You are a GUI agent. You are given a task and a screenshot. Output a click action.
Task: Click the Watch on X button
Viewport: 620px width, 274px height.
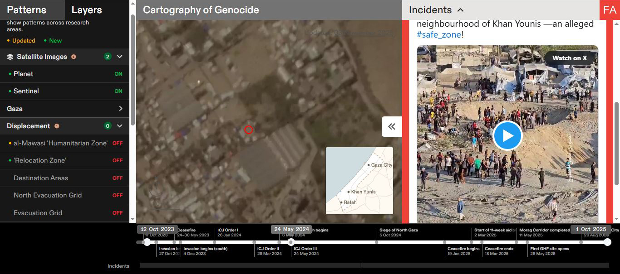point(570,58)
